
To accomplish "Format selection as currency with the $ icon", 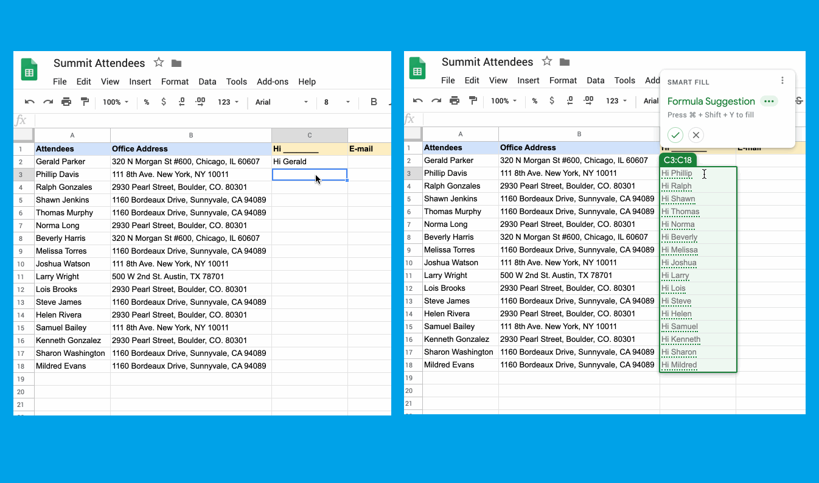I will tap(164, 102).
